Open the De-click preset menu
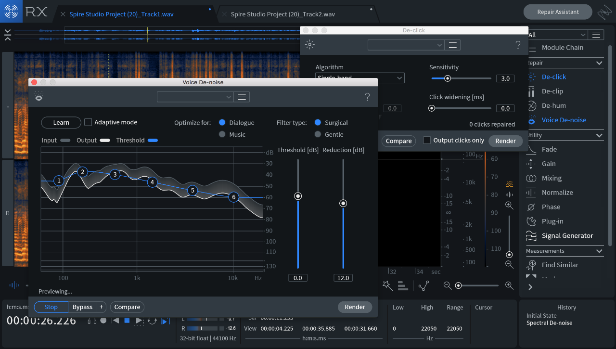The height and width of the screenshot is (349, 616). pyautogui.click(x=453, y=45)
